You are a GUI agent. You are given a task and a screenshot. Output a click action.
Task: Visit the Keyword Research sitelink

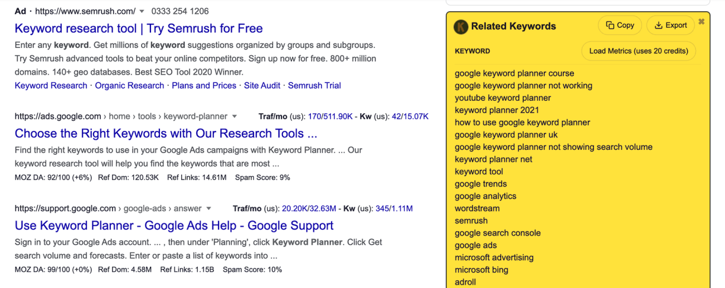point(51,85)
